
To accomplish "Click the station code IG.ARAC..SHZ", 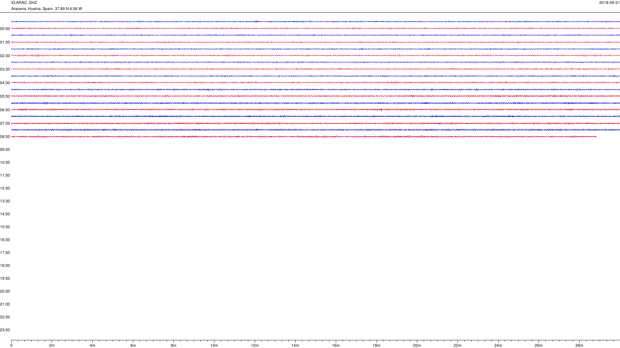I will (24, 3).
